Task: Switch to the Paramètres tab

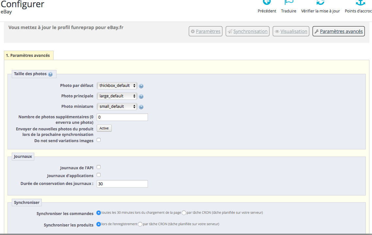Action: coord(205,31)
